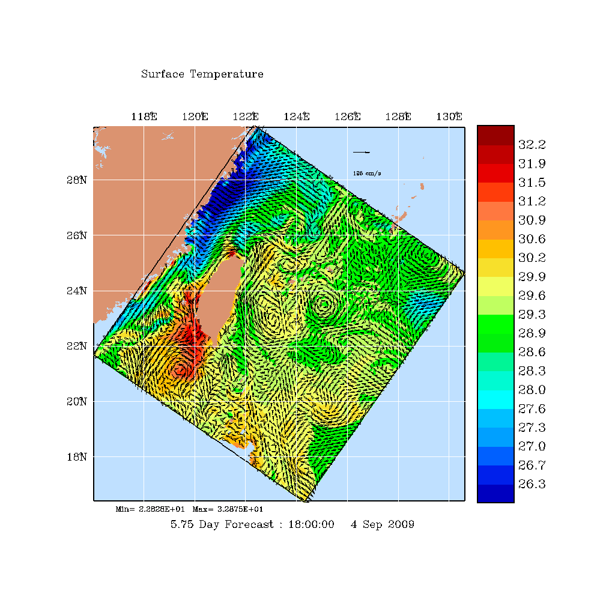Pick the yellow swatch between 29.9 and 29.6
The height and width of the screenshot is (615, 615).
pos(495,286)
